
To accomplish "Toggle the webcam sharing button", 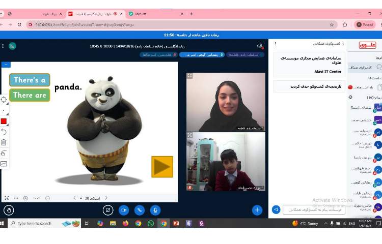I will [124, 210].
